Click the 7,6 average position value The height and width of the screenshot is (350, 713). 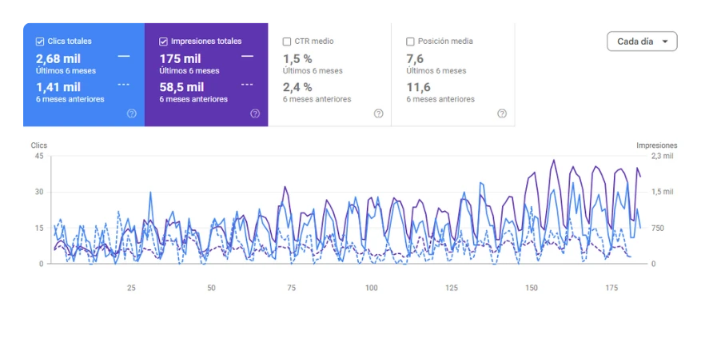pos(415,59)
